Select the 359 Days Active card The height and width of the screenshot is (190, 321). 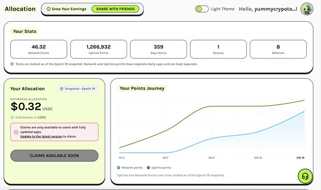tap(159, 50)
